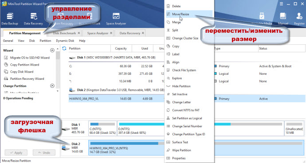Collapse the Wizard section
Viewport: 306px width, 163px height.
52,50
